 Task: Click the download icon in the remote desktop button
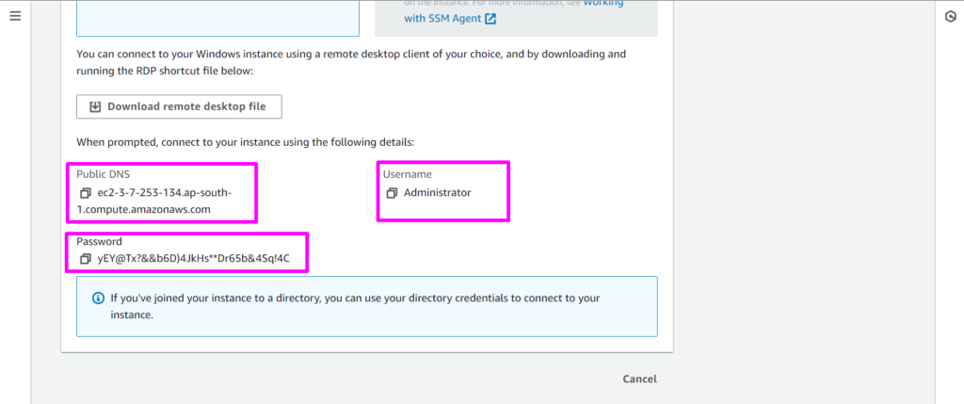(x=95, y=106)
